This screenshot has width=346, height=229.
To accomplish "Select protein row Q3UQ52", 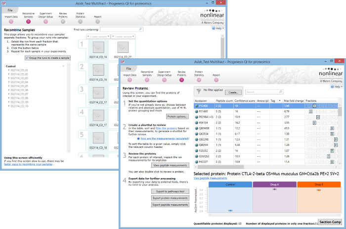I will click(x=266, y=156).
